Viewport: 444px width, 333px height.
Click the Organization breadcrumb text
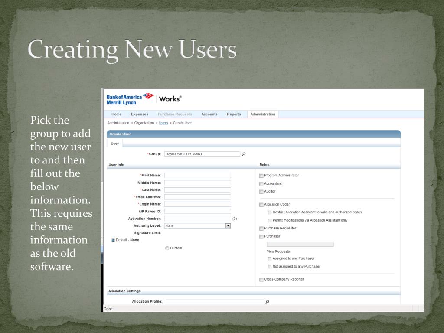pos(144,123)
